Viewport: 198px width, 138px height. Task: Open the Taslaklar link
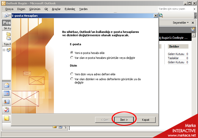click(x=173, y=58)
